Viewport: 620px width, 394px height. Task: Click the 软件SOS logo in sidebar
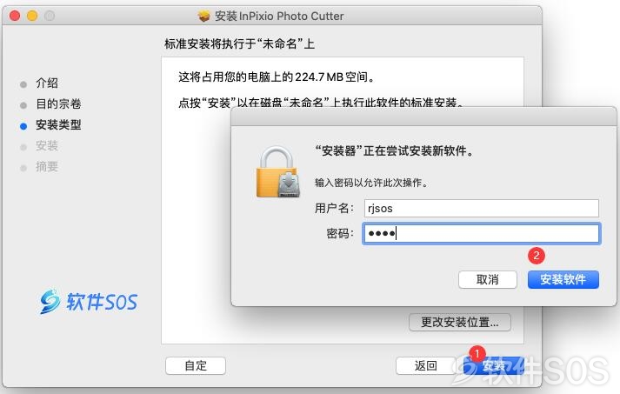(89, 302)
